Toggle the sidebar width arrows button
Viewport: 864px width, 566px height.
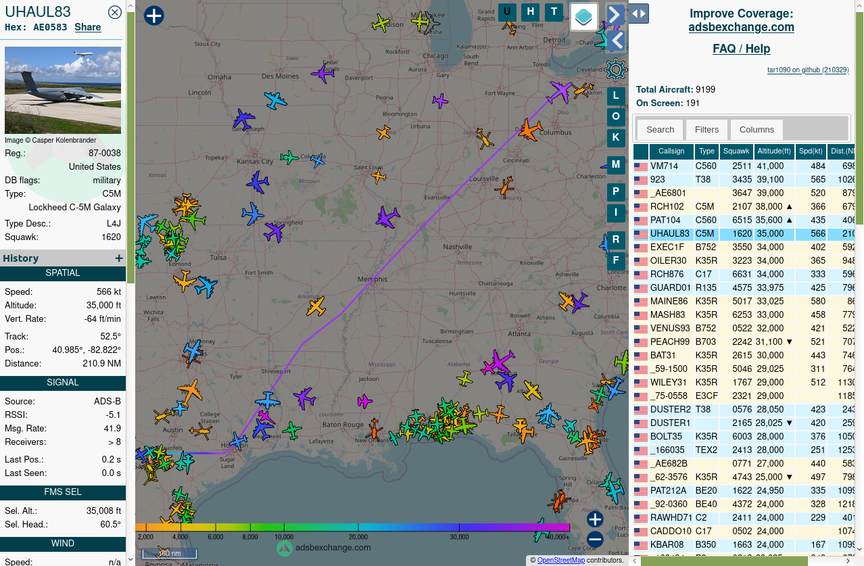639,14
